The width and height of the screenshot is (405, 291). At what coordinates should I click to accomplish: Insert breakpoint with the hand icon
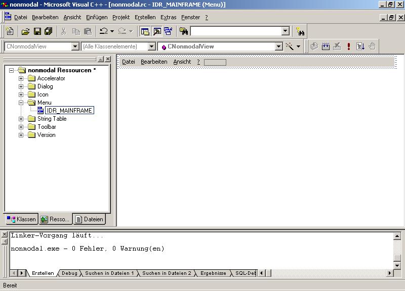pos(372,46)
